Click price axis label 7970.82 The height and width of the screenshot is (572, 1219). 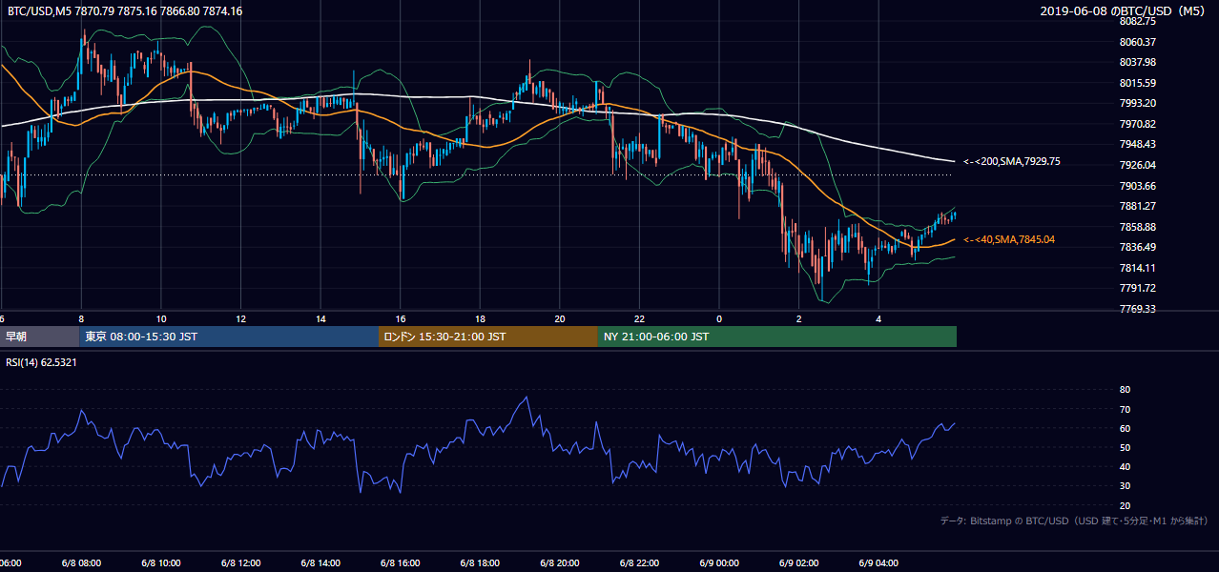(x=1138, y=124)
